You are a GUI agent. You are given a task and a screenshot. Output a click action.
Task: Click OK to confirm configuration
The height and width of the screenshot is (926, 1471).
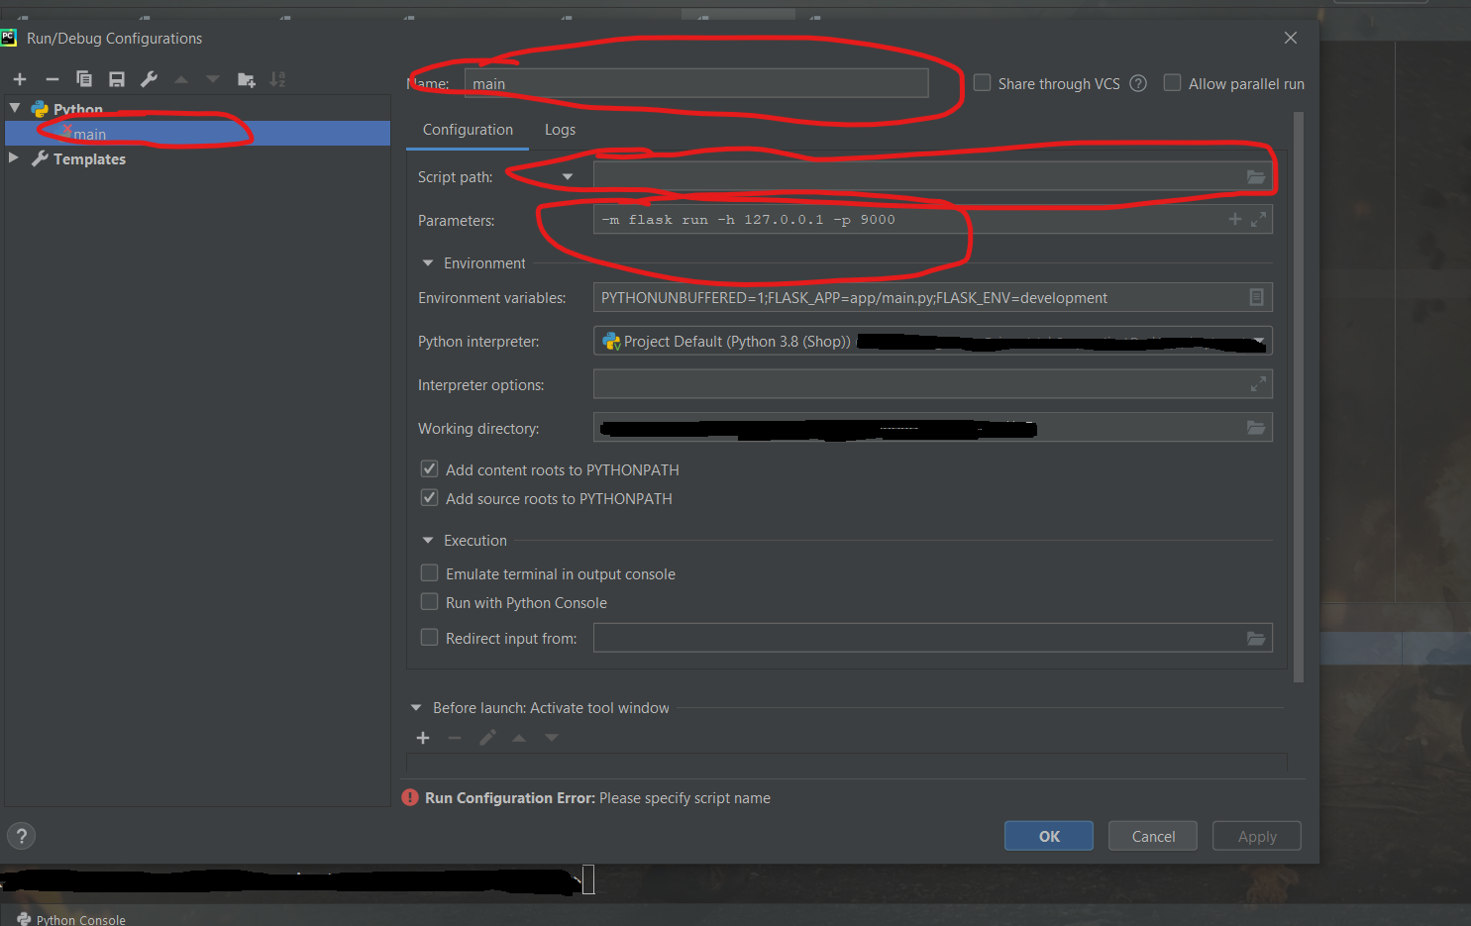[x=1049, y=836]
